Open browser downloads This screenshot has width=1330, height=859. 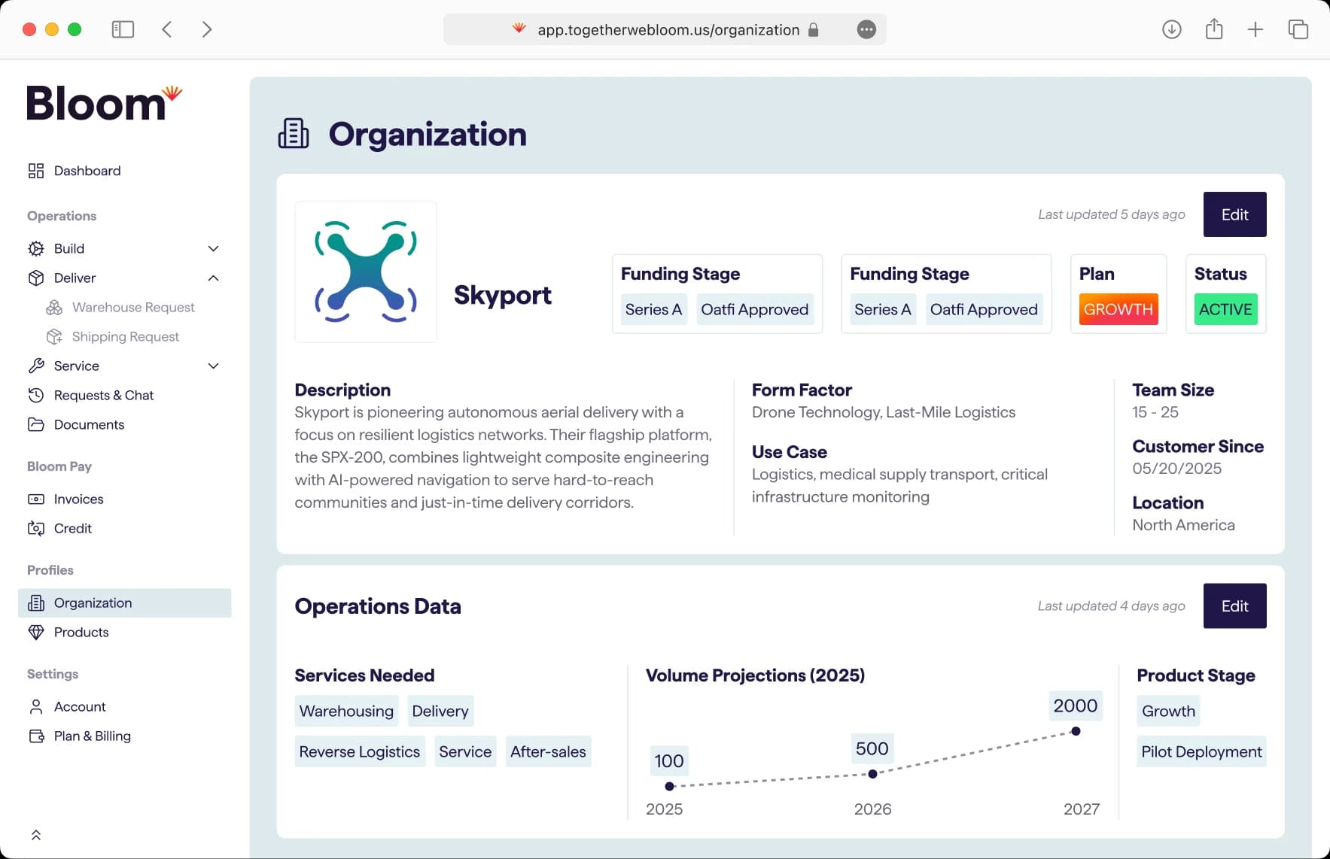1172,29
